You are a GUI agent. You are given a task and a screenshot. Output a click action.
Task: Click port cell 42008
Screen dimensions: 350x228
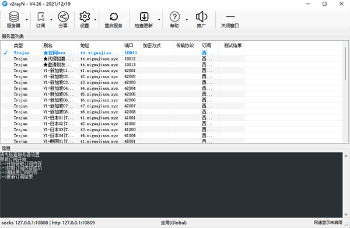[x=130, y=112]
